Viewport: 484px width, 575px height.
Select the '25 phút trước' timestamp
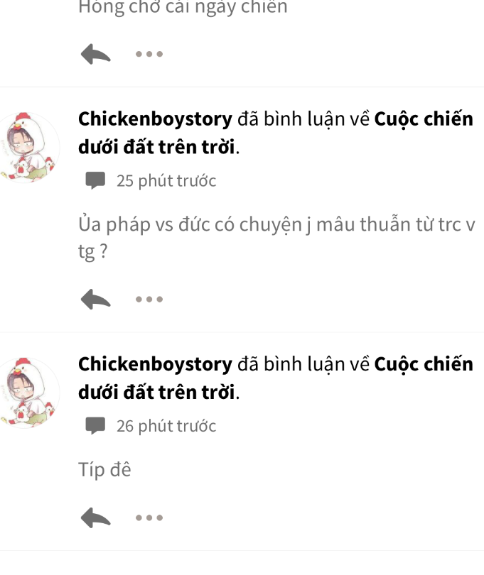point(166,181)
